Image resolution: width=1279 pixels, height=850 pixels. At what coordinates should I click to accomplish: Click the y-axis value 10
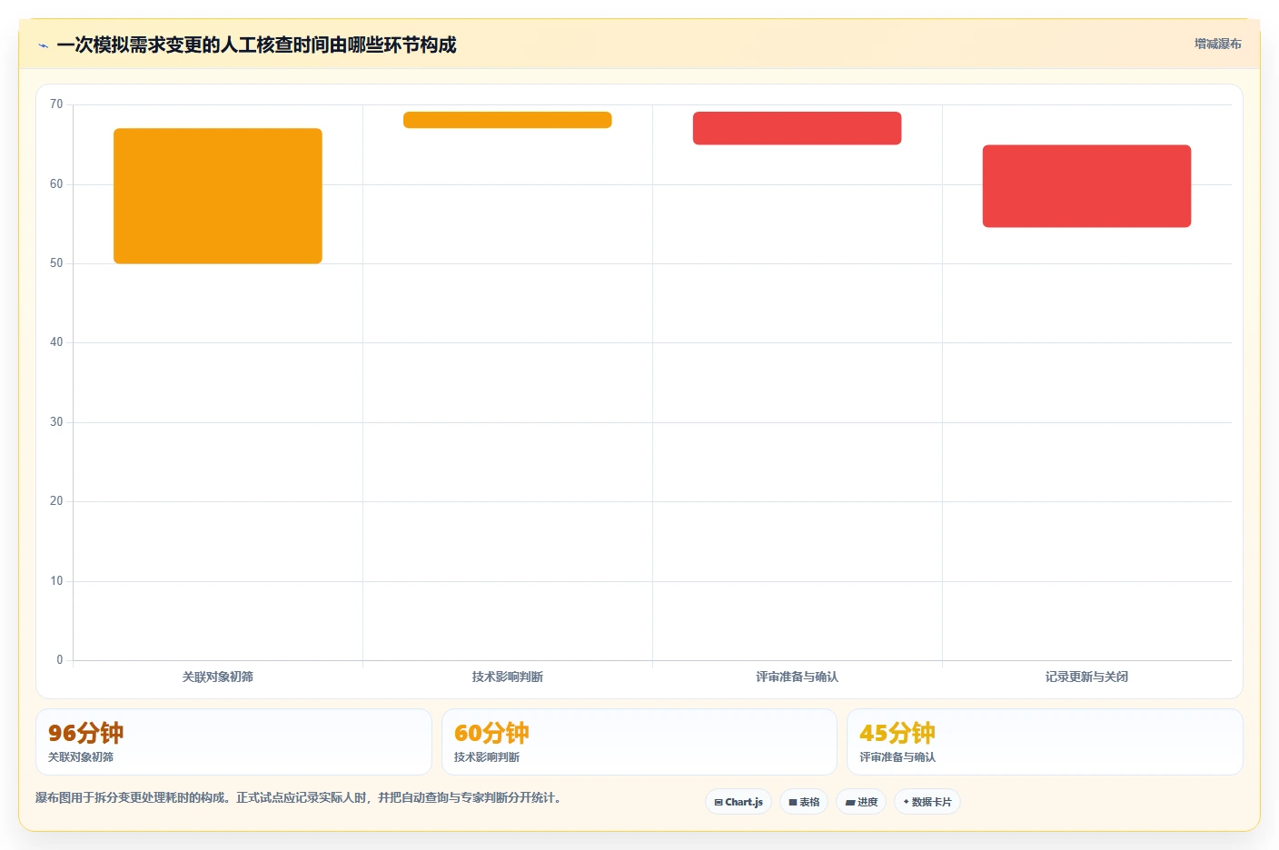56,581
